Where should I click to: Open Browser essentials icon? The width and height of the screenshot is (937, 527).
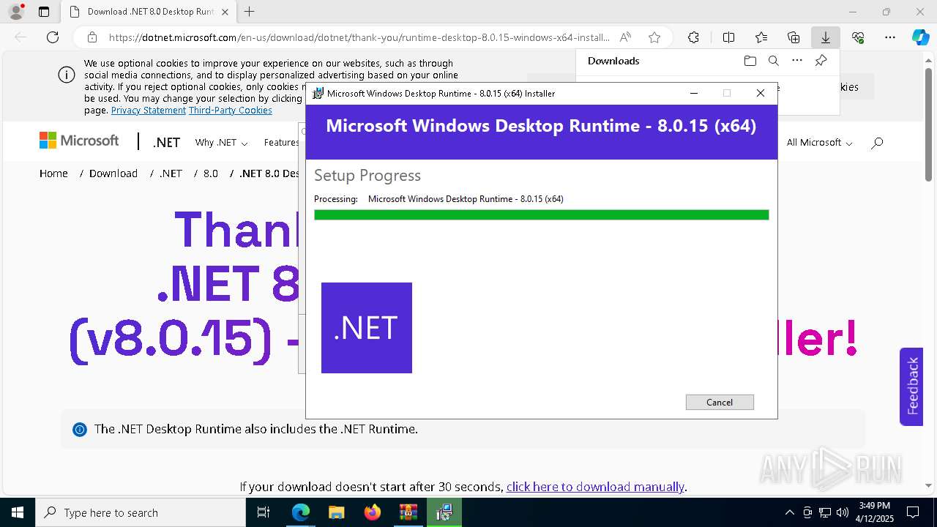click(858, 37)
